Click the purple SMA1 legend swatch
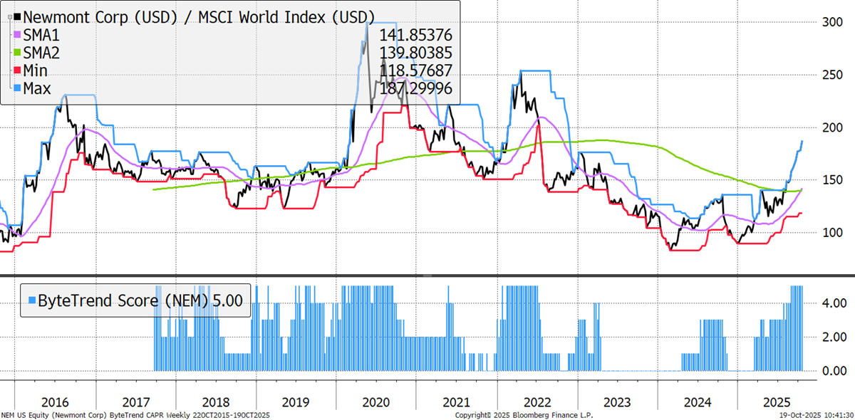 point(19,34)
